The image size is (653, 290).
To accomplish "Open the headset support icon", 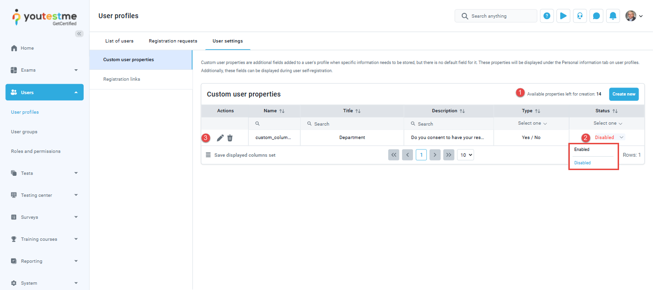I will pyautogui.click(x=580, y=16).
